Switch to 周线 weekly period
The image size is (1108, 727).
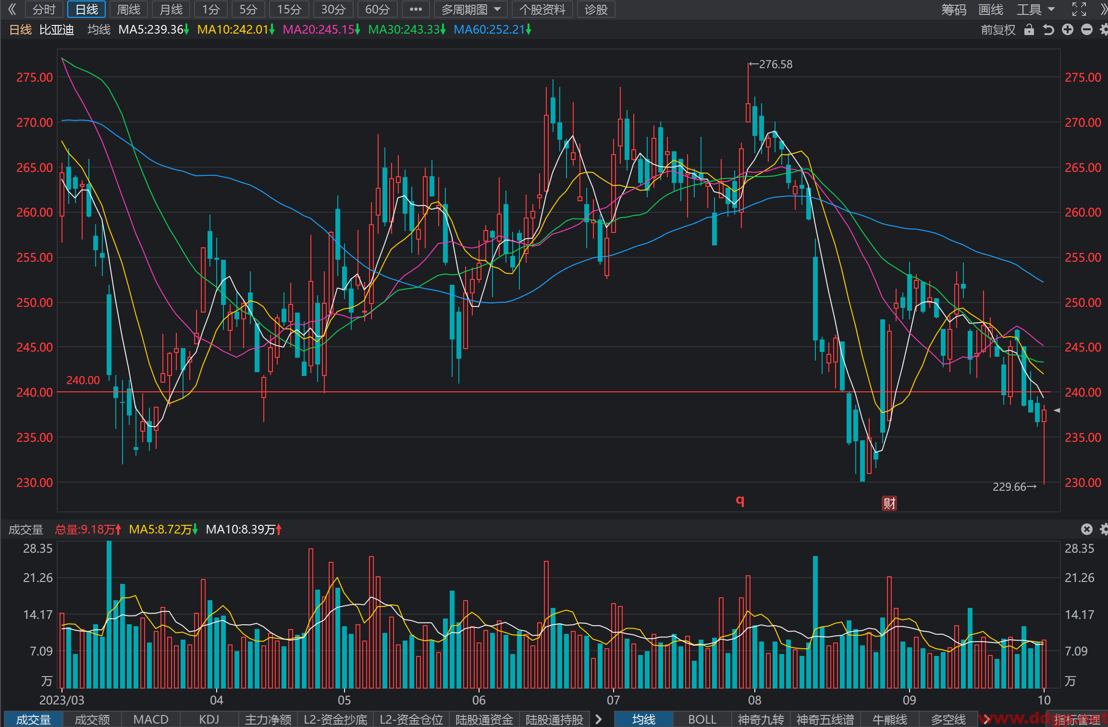coord(129,9)
